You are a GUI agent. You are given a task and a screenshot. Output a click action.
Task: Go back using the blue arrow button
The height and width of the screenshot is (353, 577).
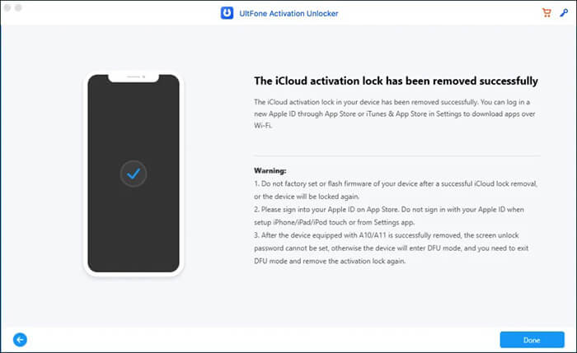(21, 340)
